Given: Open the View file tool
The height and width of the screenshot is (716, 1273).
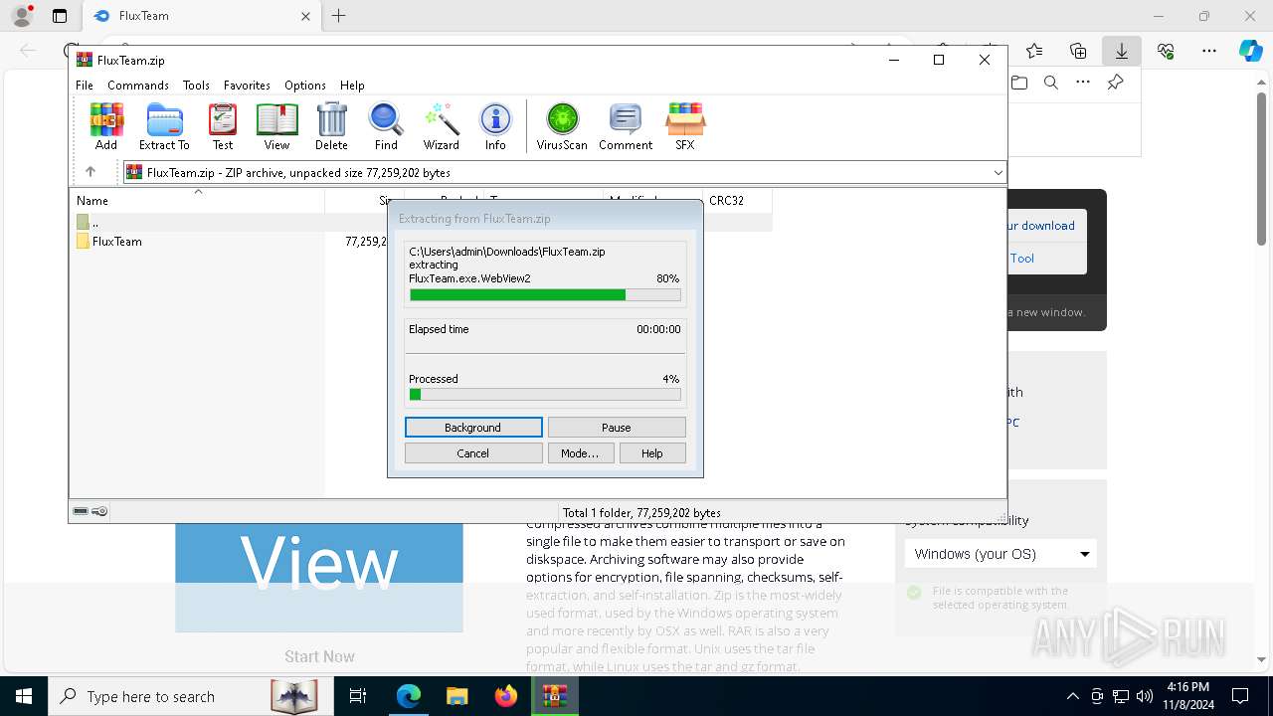Looking at the screenshot, I should pyautogui.click(x=276, y=126).
